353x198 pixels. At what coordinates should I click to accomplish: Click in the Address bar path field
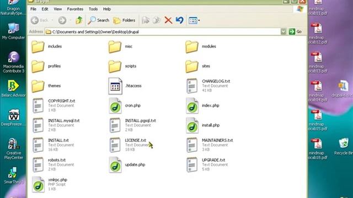tap(163, 32)
